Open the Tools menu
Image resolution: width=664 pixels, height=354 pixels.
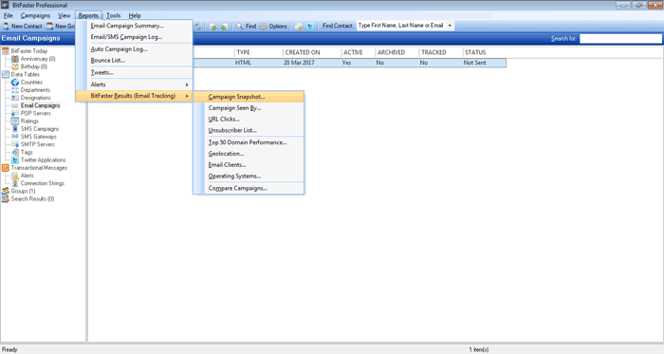click(113, 16)
